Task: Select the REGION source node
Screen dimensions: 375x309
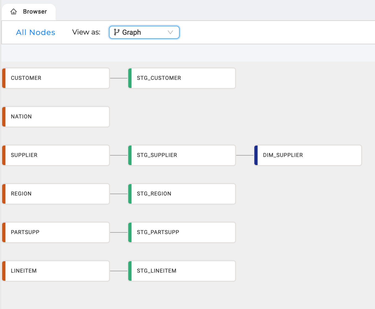Action: 56,194
